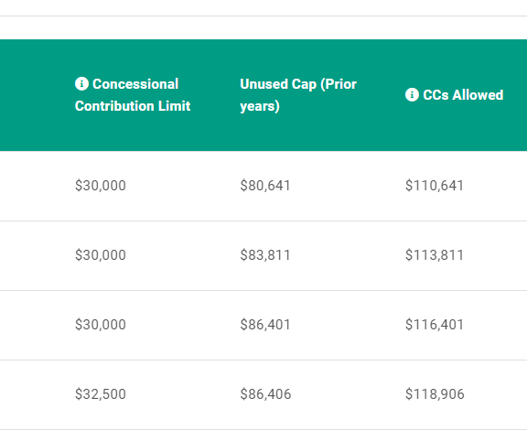Image resolution: width=527 pixels, height=441 pixels.
Task: Click the $83,811 unused cap cell
Action: pos(264,255)
